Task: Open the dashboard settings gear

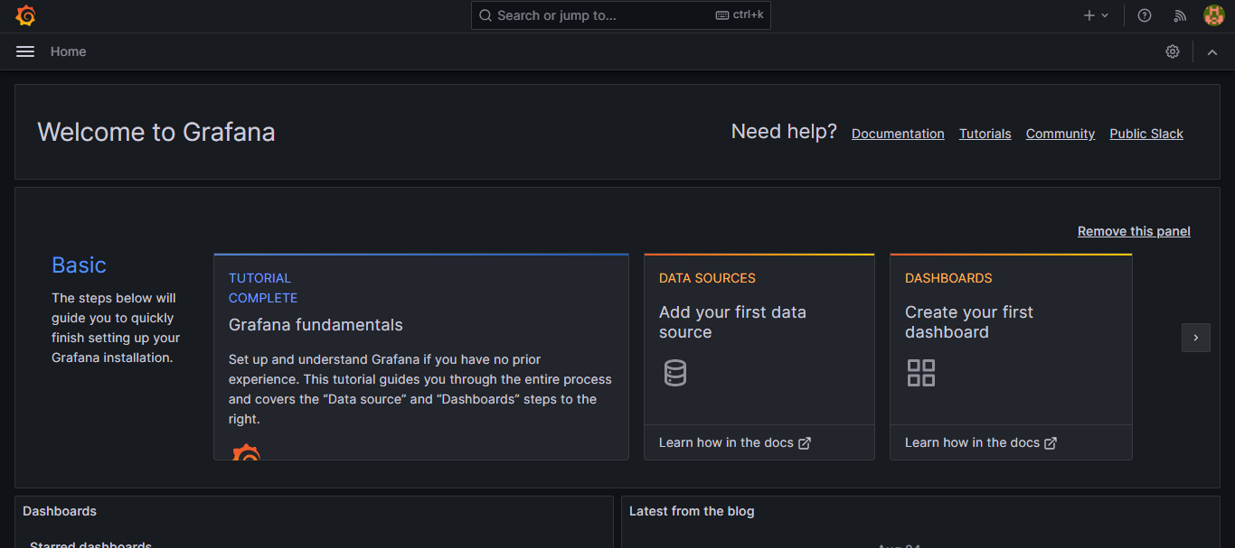Action: pyautogui.click(x=1173, y=51)
